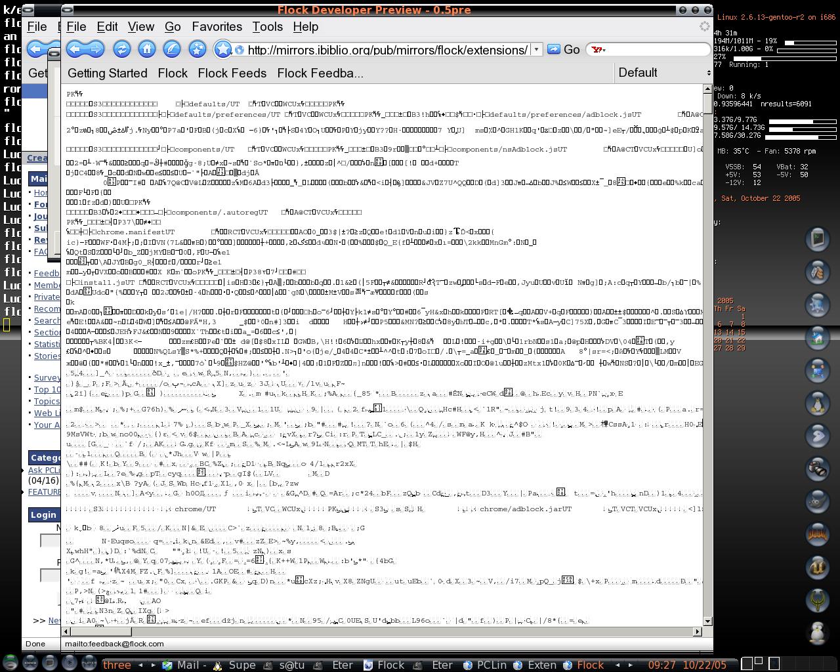
Task: Click the first round button in taskbar
Action: tap(10, 663)
